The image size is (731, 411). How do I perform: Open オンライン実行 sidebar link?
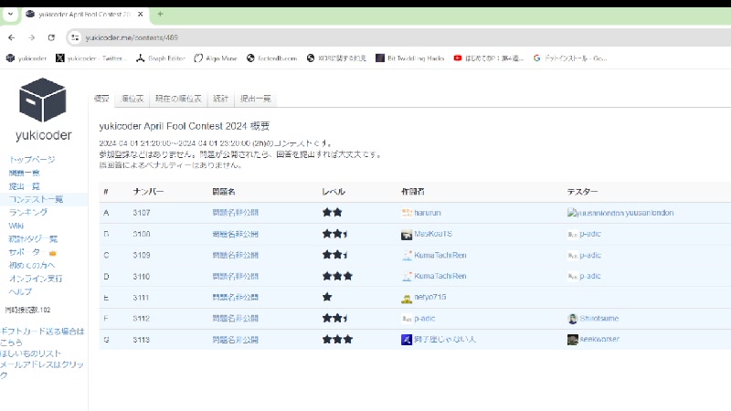(x=36, y=279)
